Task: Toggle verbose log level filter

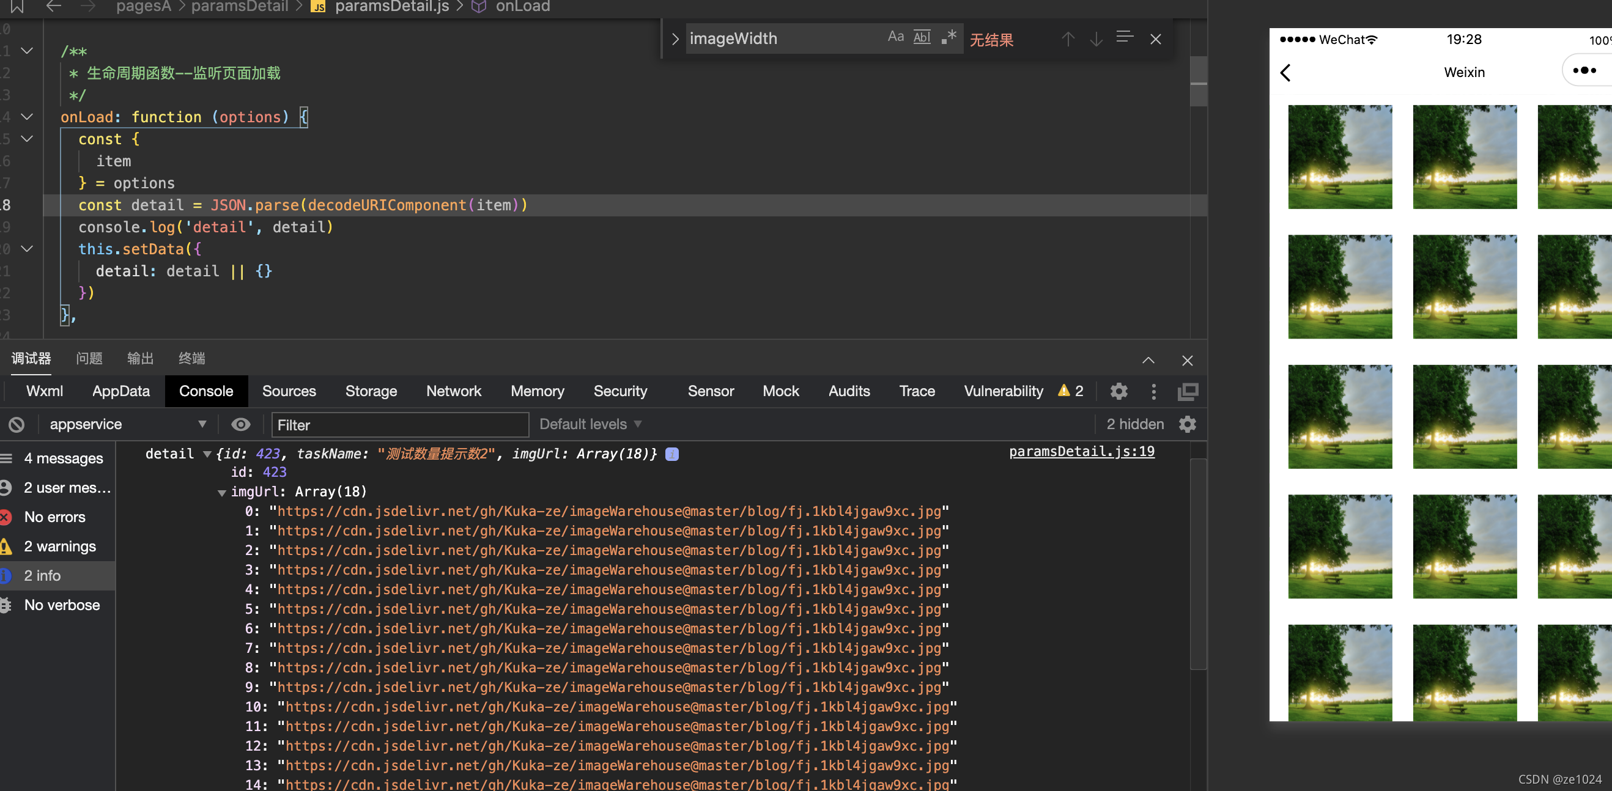Action: pyautogui.click(x=62, y=604)
